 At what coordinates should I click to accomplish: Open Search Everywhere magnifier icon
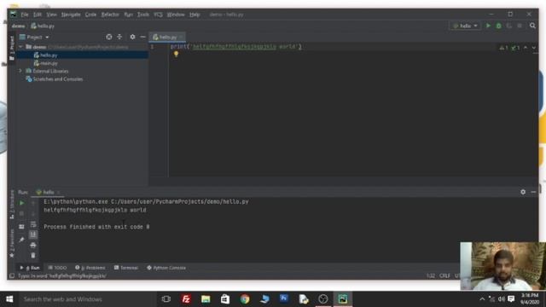[x=532, y=26]
